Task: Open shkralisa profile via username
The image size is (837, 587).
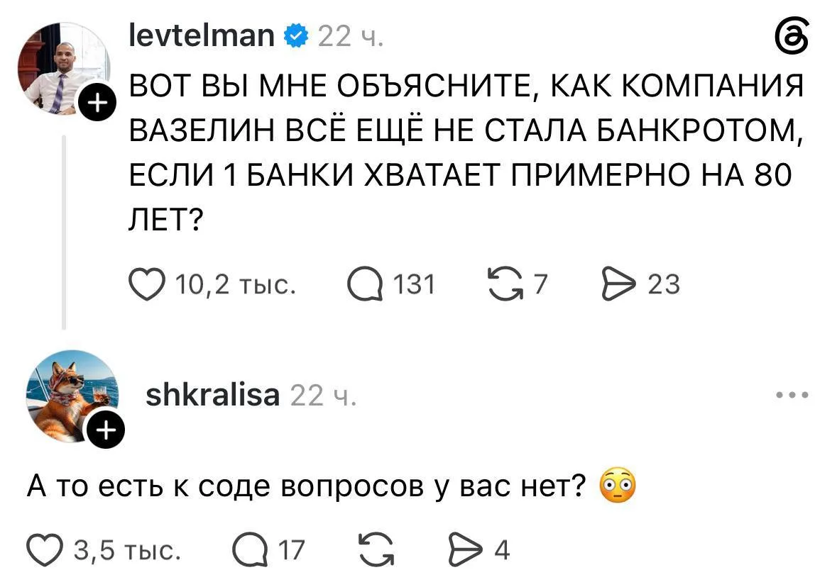Action: point(212,395)
